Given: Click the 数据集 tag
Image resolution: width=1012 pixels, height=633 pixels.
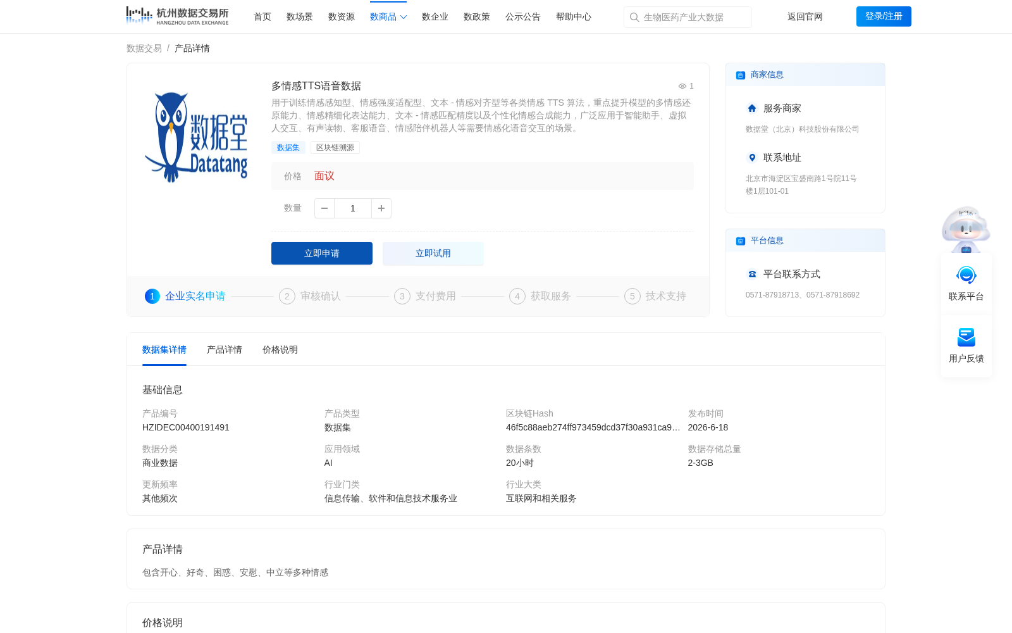Looking at the screenshot, I should (288, 147).
